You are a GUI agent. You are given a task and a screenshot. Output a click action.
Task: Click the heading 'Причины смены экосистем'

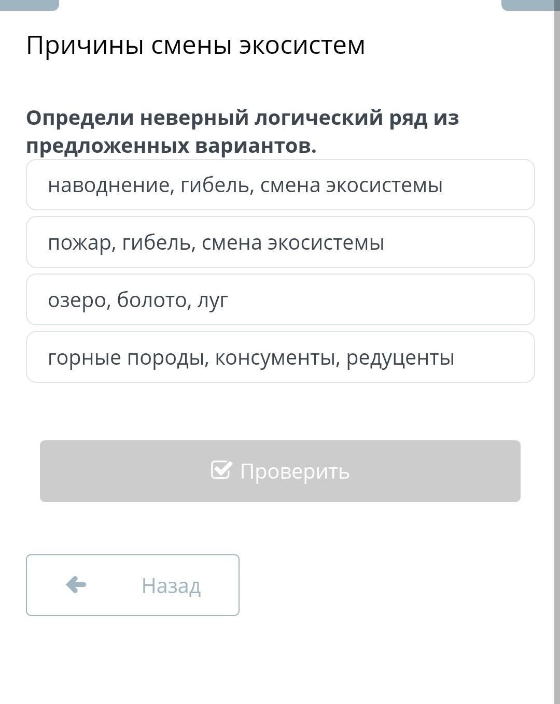tap(195, 45)
